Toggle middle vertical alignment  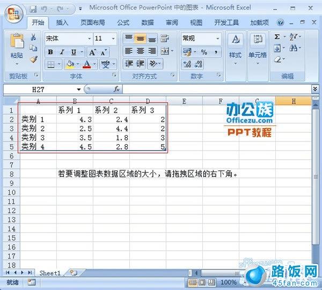pos(141,38)
